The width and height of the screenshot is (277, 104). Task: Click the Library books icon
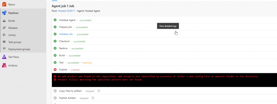(x=4, y=35)
